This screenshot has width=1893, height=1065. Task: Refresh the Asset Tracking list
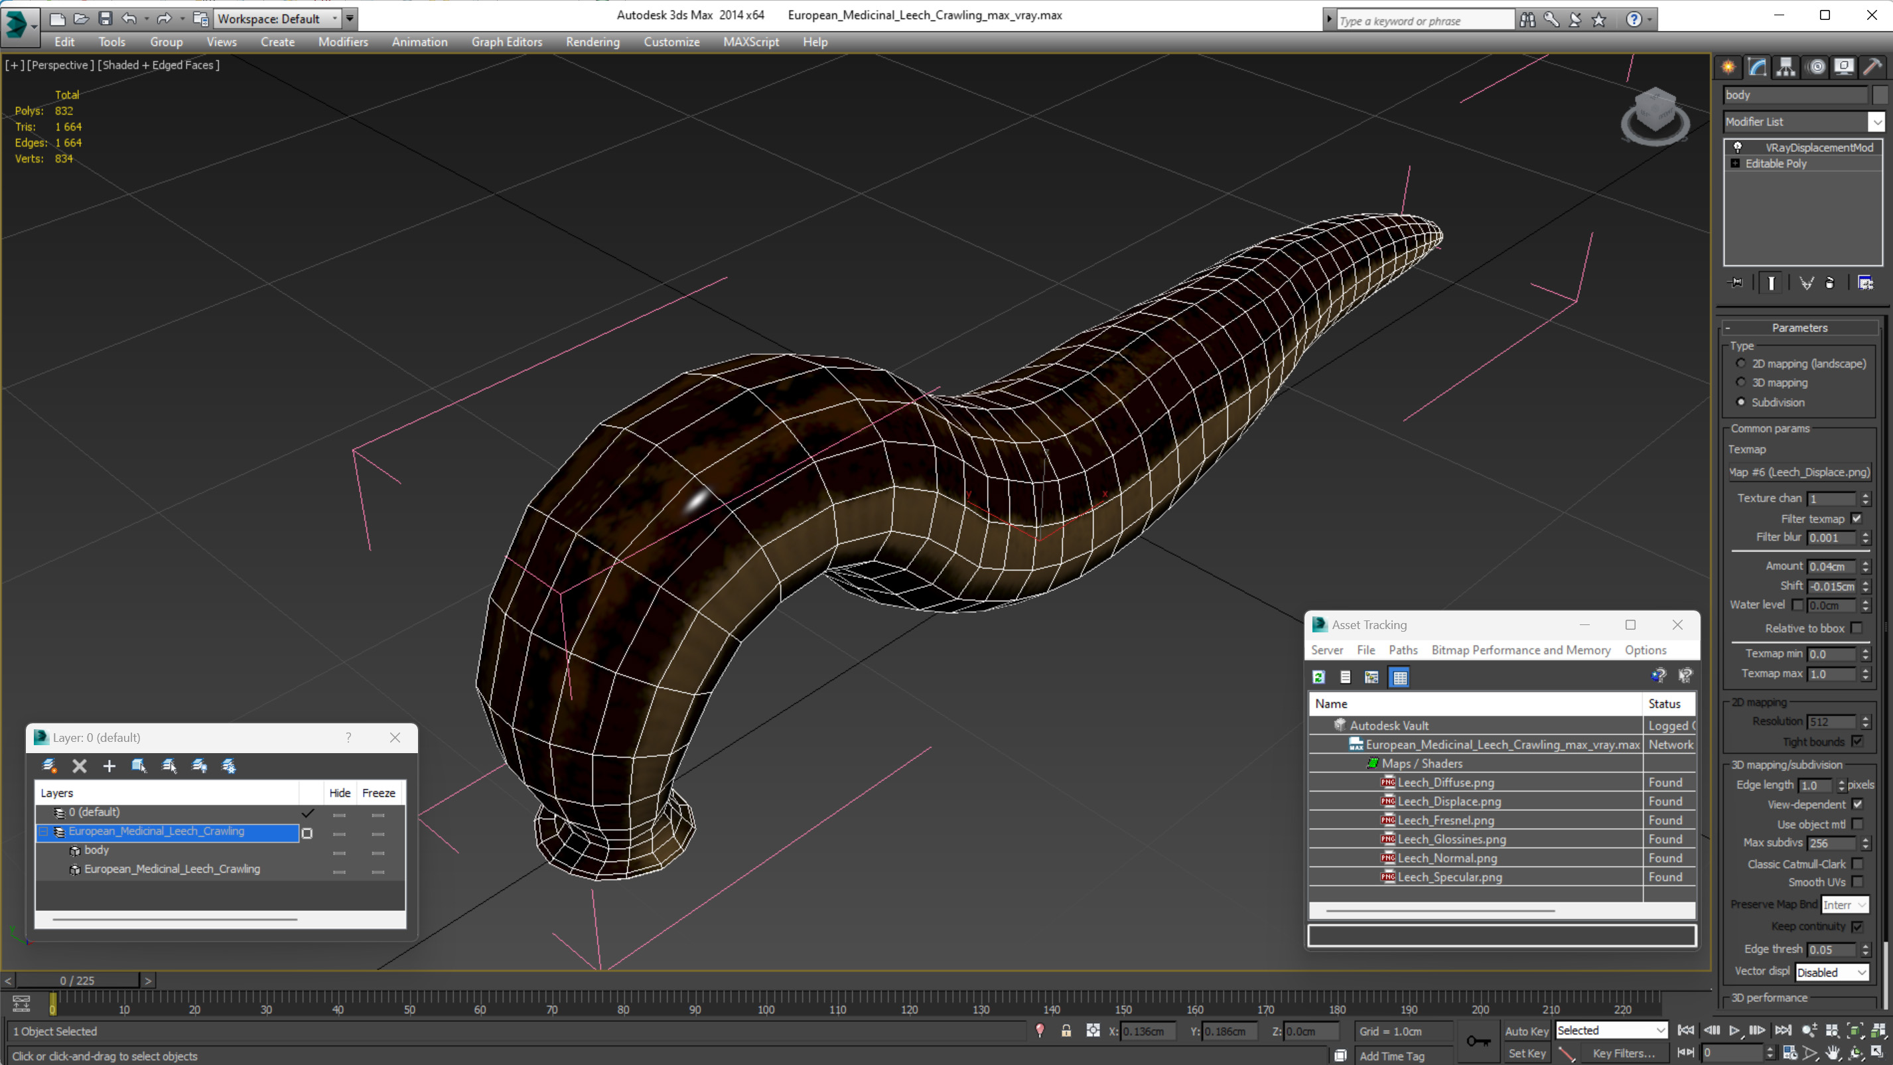(1318, 677)
